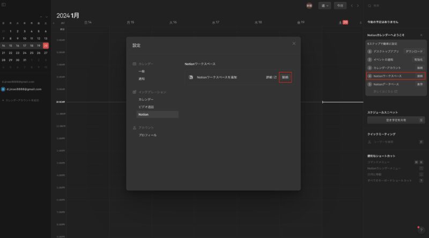Click step 2 number icon イベントの通知

(369, 59)
